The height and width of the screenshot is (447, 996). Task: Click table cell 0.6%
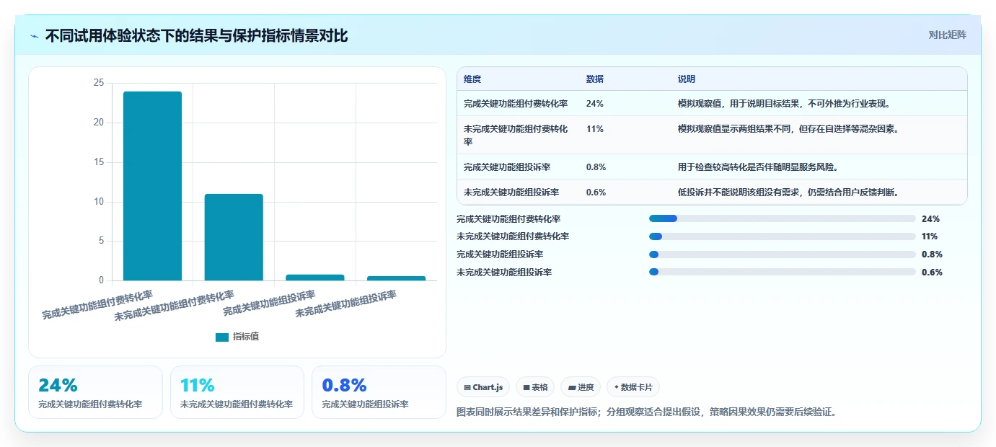[596, 192]
